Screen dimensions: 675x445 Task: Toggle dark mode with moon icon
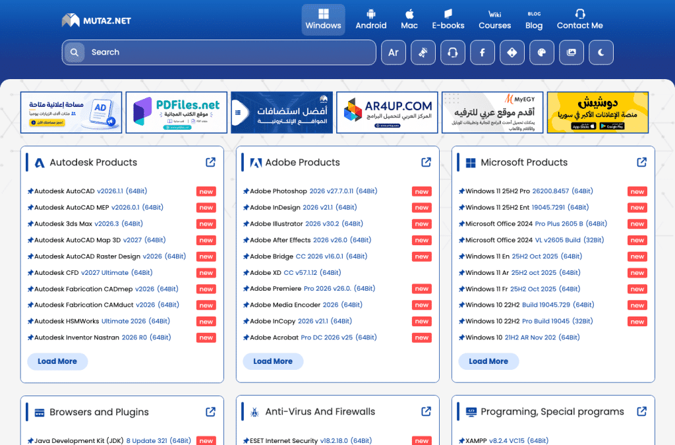(x=601, y=53)
